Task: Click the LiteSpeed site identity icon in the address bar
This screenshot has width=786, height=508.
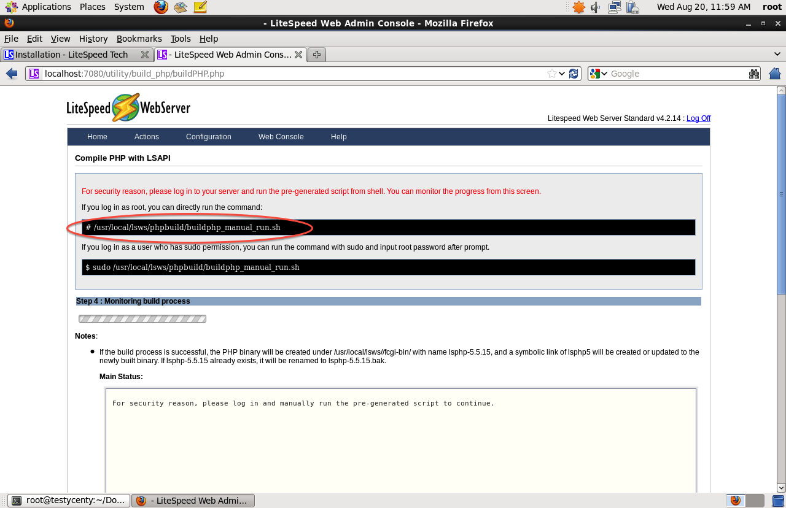Action: pyautogui.click(x=34, y=74)
